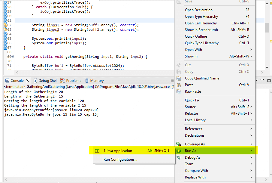Click the overview ruler warning marker
The width and height of the screenshot is (272, 183).
click(x=271, y=42)
